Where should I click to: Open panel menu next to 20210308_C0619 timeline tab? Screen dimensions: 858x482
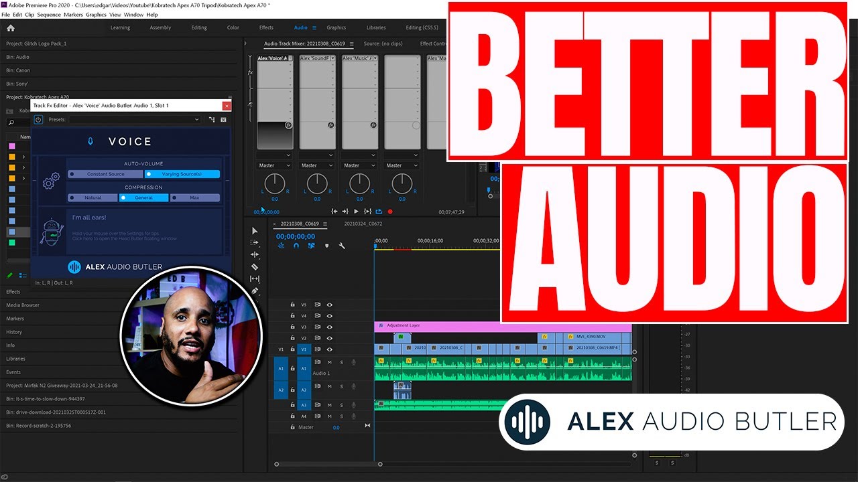click(x=325, y=224)
